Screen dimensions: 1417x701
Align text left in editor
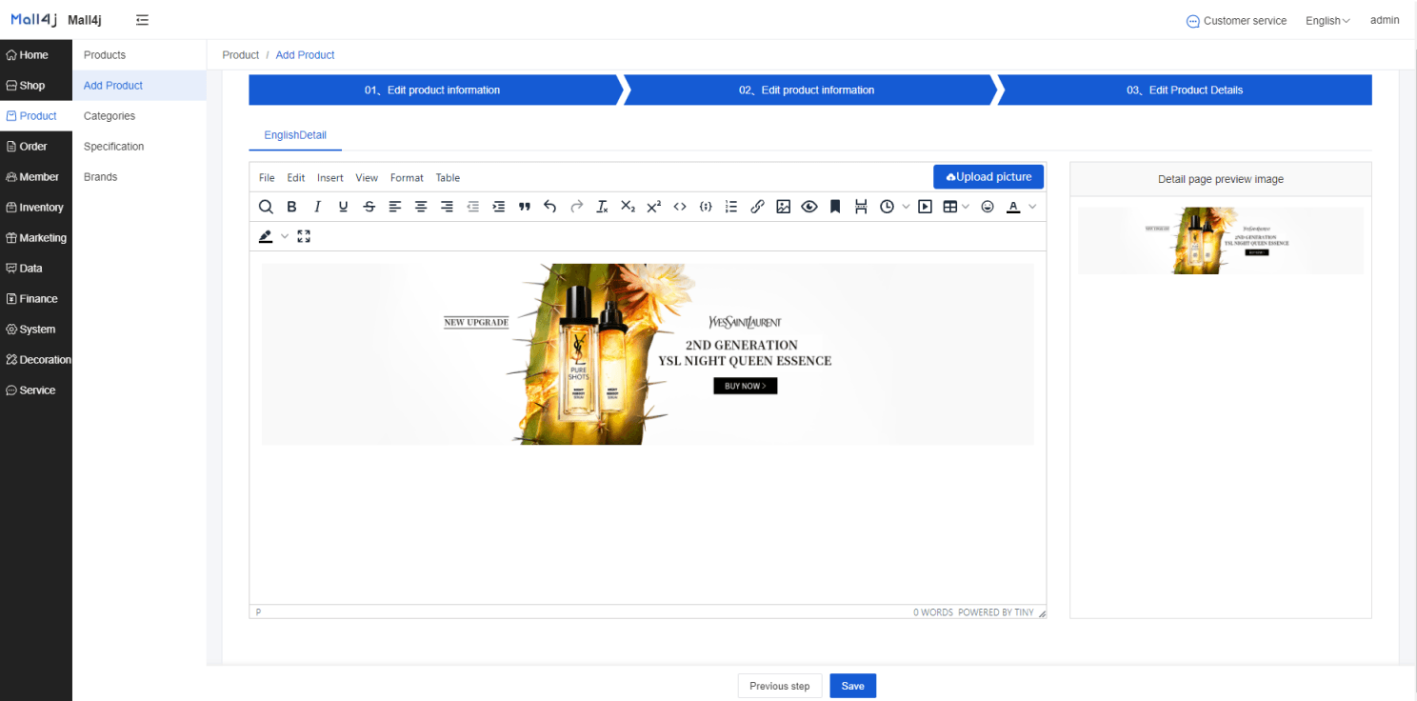click(x=395, y=207)
